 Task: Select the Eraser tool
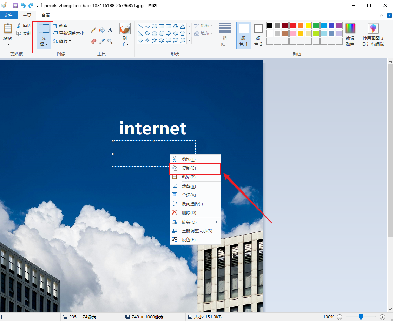coord(93,41)
